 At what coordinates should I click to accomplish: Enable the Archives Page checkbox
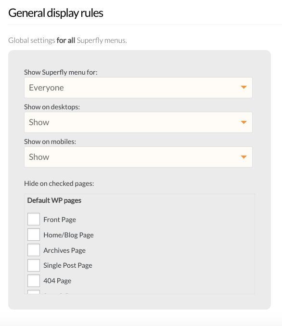click(x=34, y=250)
